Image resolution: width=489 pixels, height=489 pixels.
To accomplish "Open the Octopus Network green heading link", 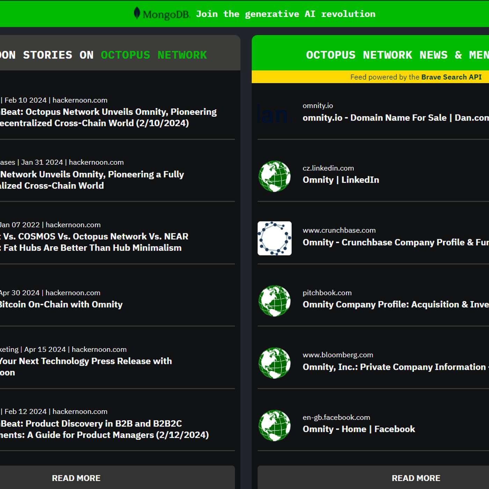I will (x=154, y=55).
